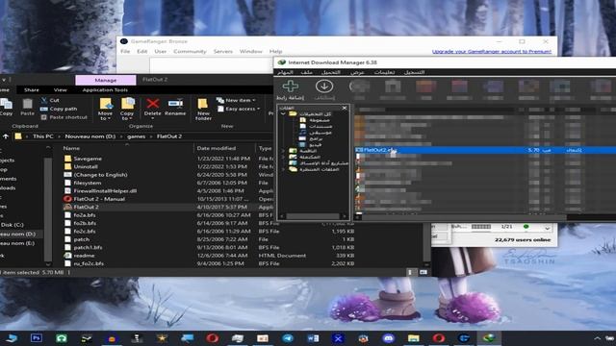
Task: Expand the Queues (الملفات المنتظرة) node in IDM
Action: [283, 169]
